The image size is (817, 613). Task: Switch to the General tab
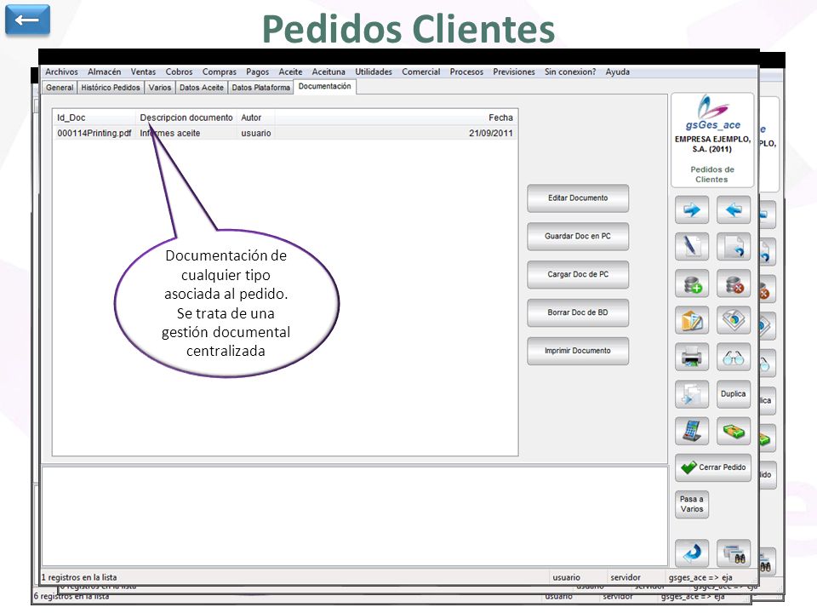click(x=60, y=88)
